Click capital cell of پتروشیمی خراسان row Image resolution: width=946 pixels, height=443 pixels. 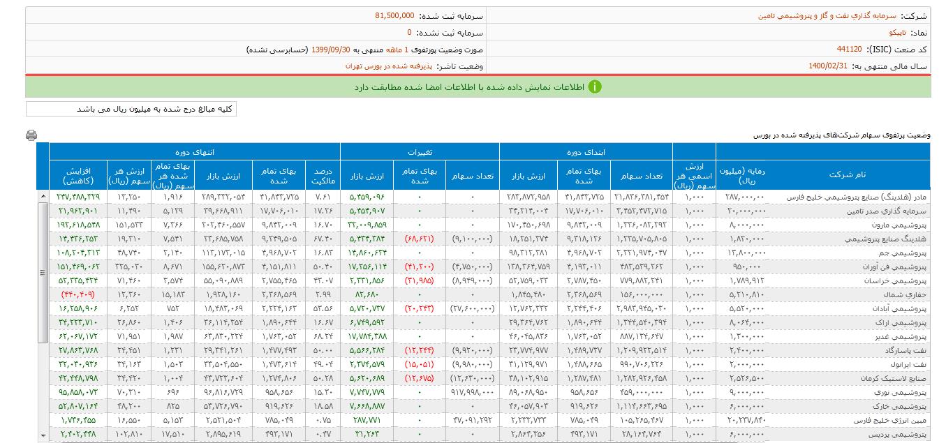pos(742,280)
